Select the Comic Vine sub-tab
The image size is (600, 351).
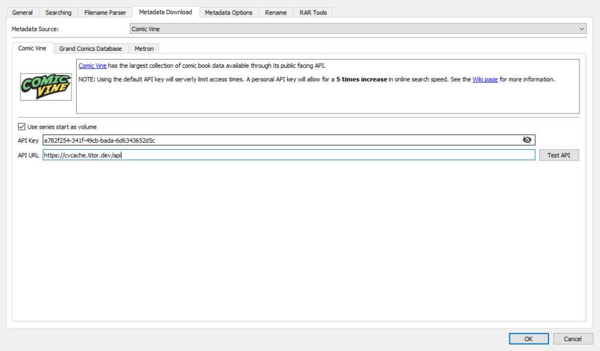(x=33, y=48)
